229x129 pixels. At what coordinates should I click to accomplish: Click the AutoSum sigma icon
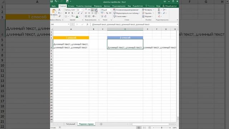click(159, 10)
